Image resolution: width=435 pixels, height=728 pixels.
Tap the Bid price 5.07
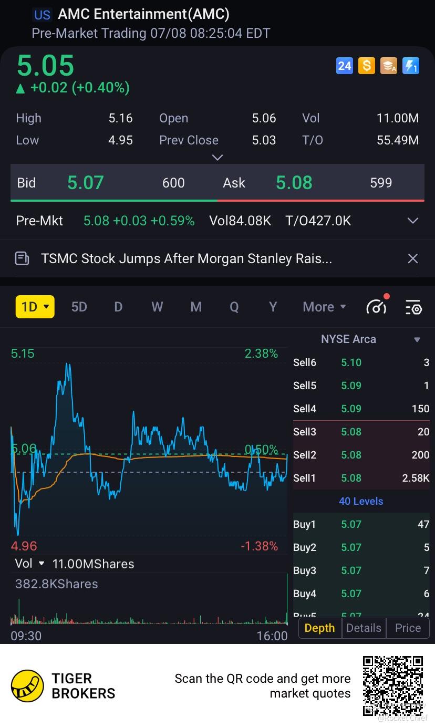86,183
